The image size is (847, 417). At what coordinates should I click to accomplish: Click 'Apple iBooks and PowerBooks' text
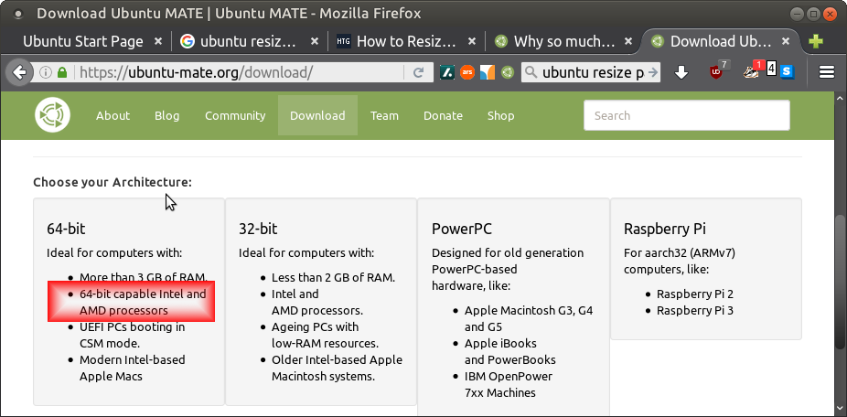[x=509, y=352]
